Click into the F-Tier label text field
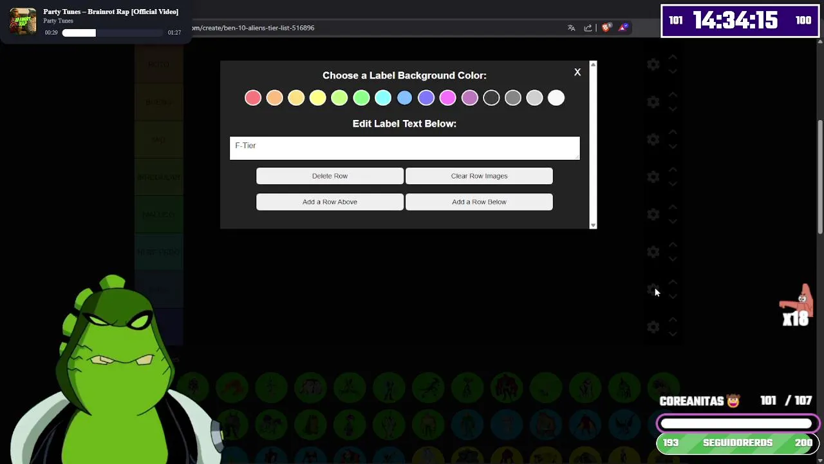824x464 pixels. tap(404, 148)
